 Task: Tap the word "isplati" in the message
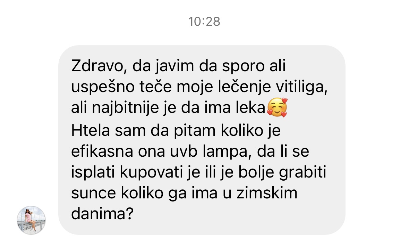tap(93, 173)
